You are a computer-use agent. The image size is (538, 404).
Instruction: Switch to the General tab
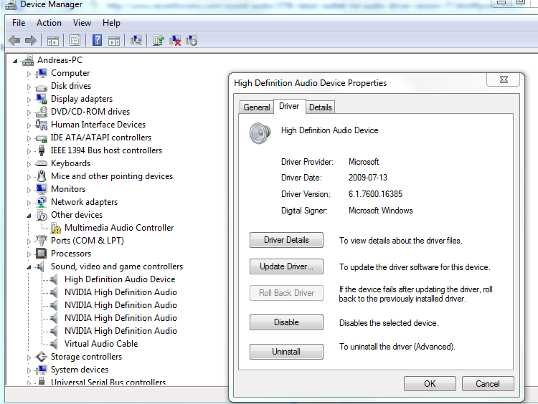(256, 107)
